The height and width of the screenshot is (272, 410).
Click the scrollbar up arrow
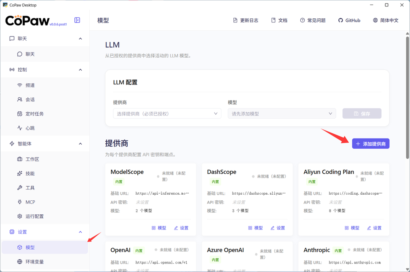point(407,34)
